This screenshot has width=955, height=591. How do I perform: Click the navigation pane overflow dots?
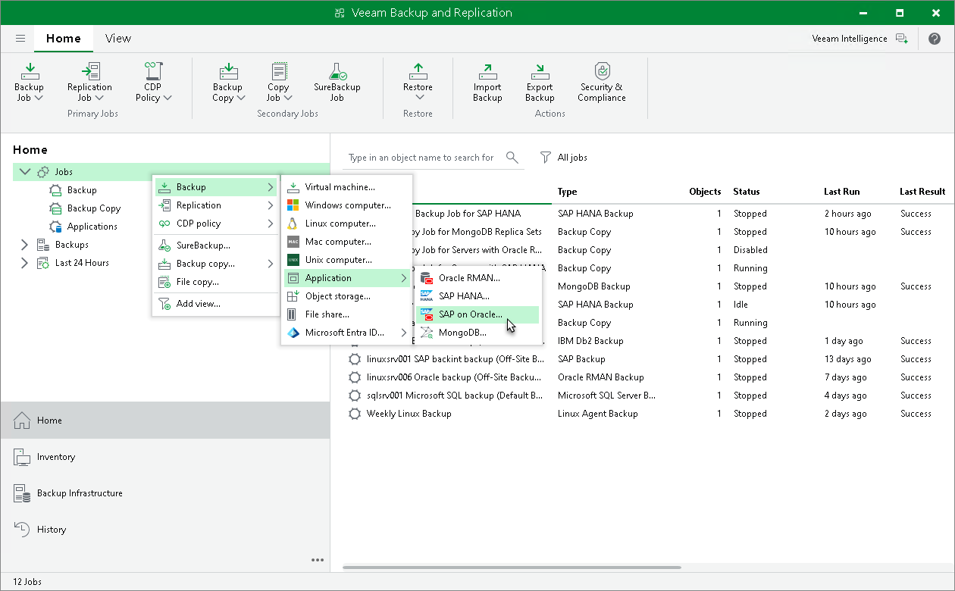(318, 561)
